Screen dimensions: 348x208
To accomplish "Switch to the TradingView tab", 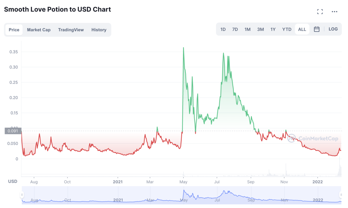I will pyautogui.click(x=71, y=30).
